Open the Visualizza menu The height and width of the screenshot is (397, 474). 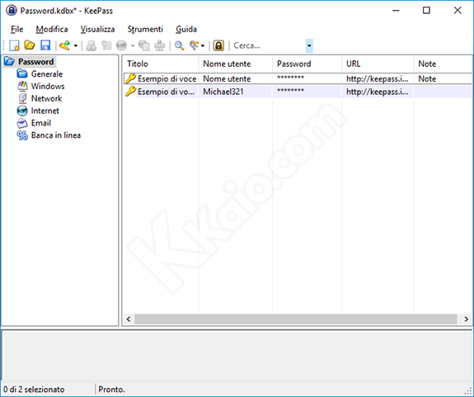97,30
